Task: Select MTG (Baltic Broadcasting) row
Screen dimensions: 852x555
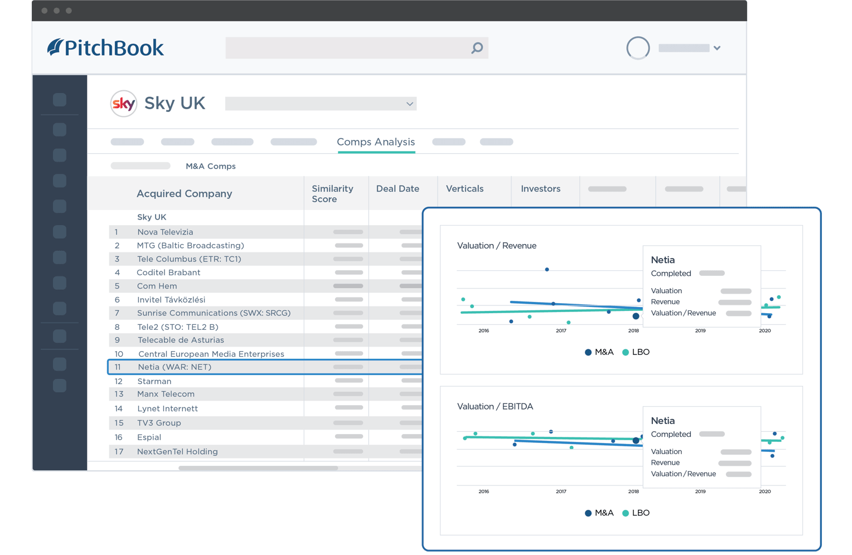Action: (x=265, y=245)
